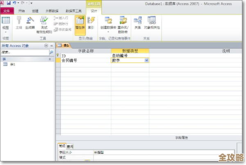Open the navigation pane category dropdown circle

click(x=46, y=46)
